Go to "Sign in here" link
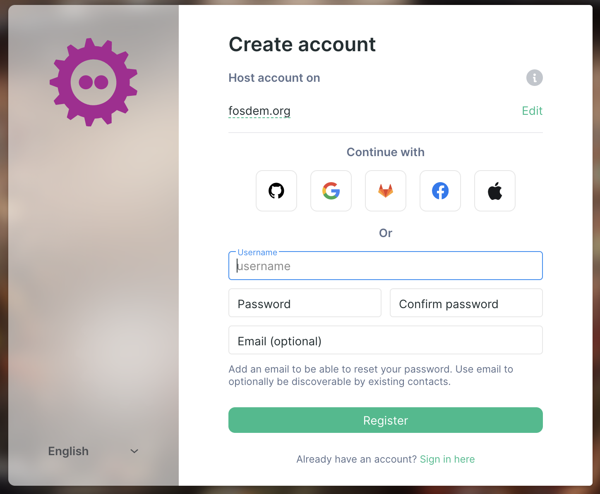 coord(447,459)
